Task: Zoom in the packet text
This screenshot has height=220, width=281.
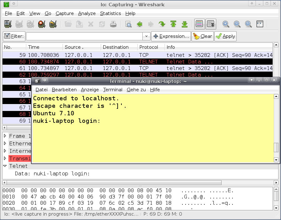Action: pos(226,24)
